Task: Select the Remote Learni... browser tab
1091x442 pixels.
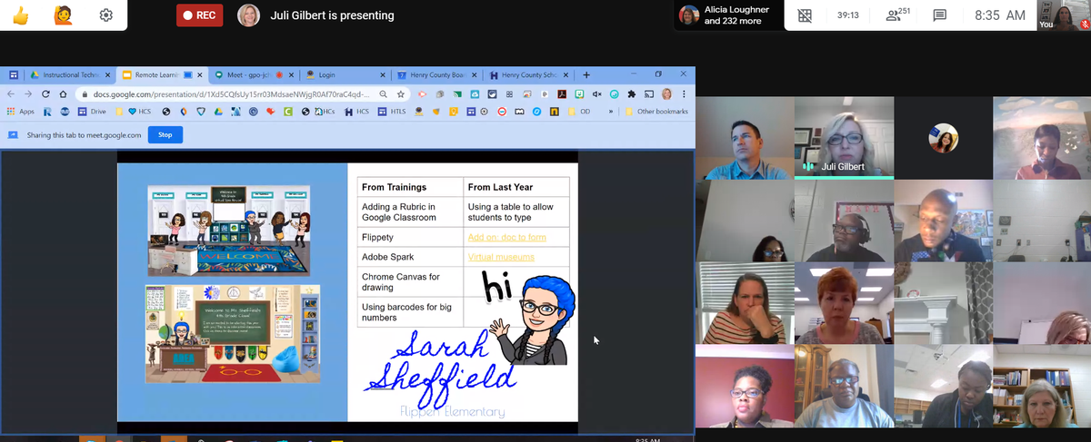Action: (162, 74)
